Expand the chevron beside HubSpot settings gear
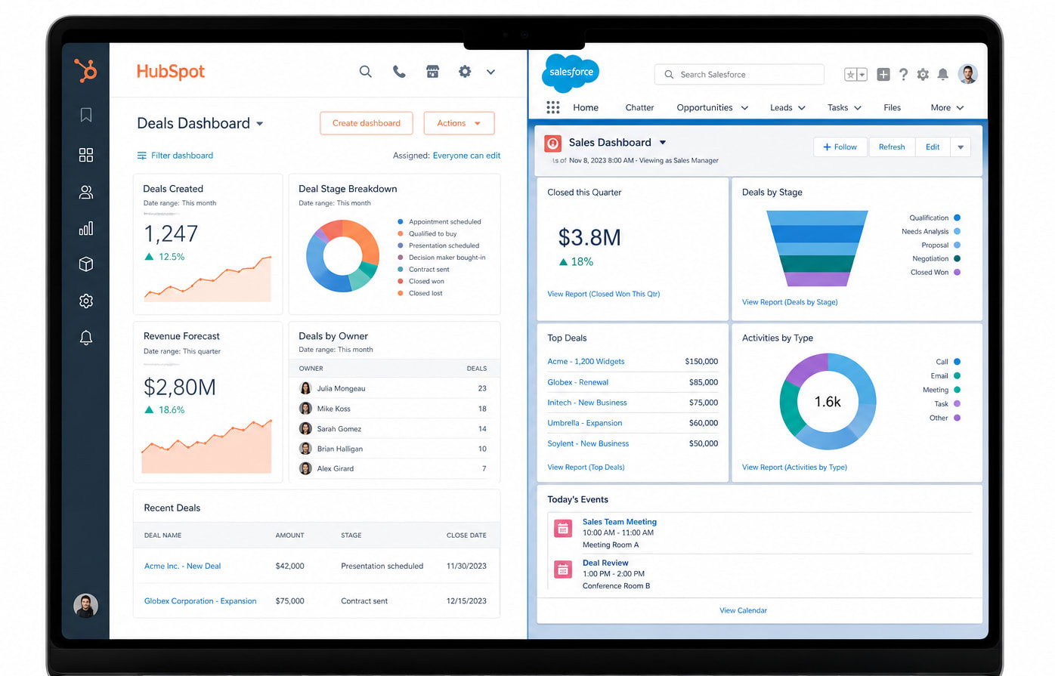 490,73
